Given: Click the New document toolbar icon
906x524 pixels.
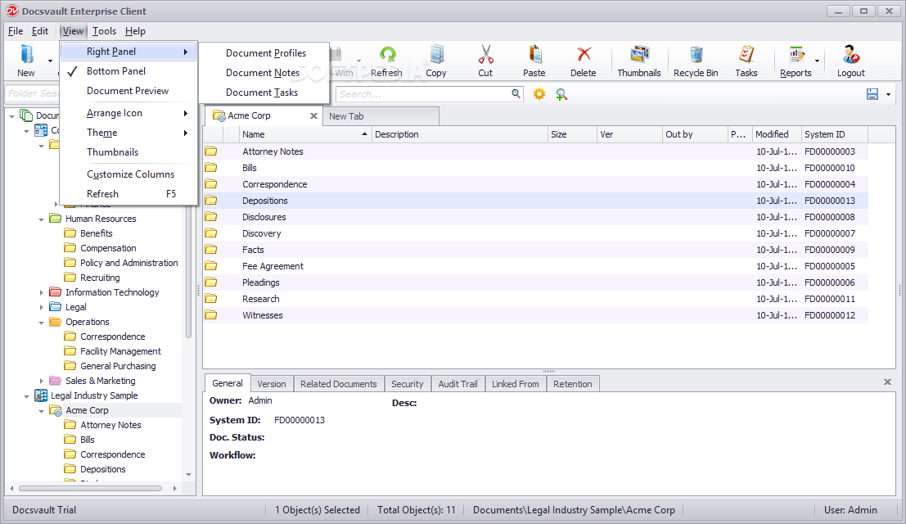Looking at the screenshot, I should (26, 54).
